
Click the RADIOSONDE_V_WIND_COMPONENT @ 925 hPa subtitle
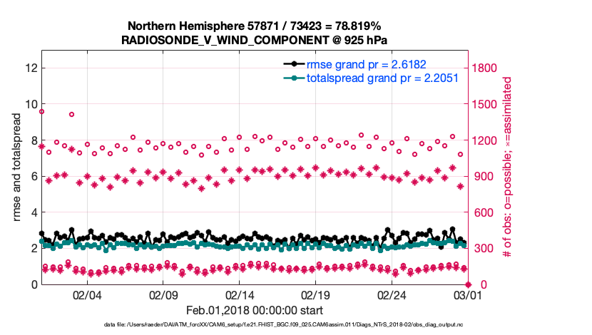point(254,39)
